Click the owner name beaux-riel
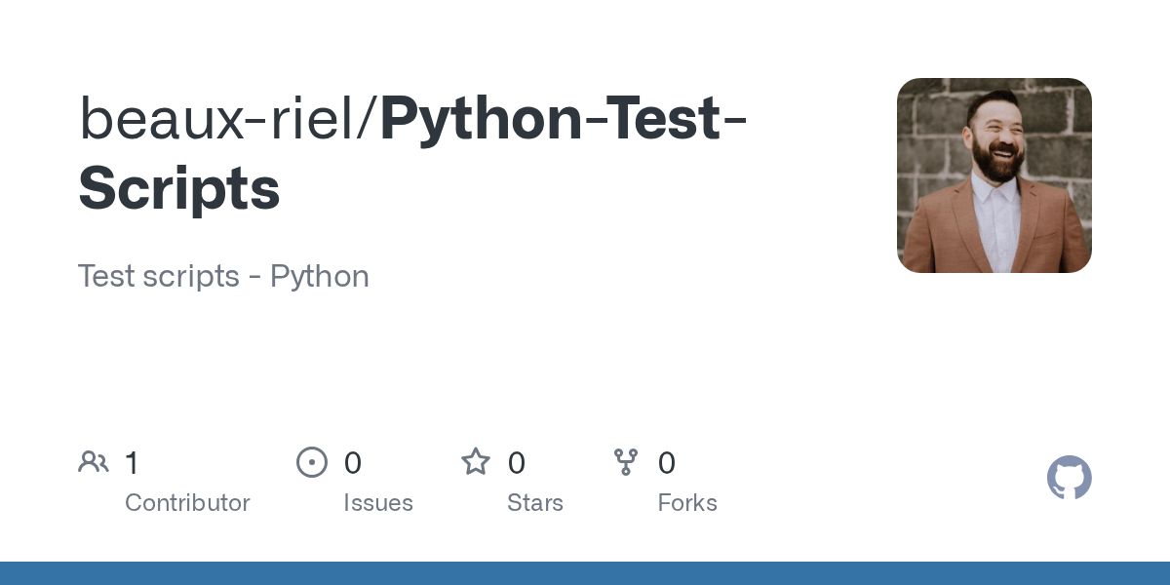 pyautogui.click(x=217, y=117)
